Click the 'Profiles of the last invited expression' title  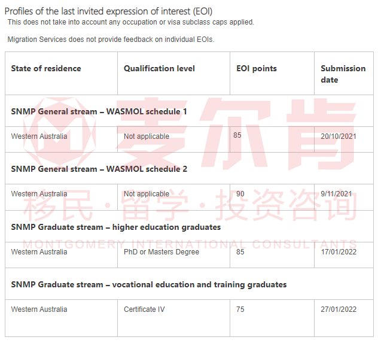coord(108,11)
